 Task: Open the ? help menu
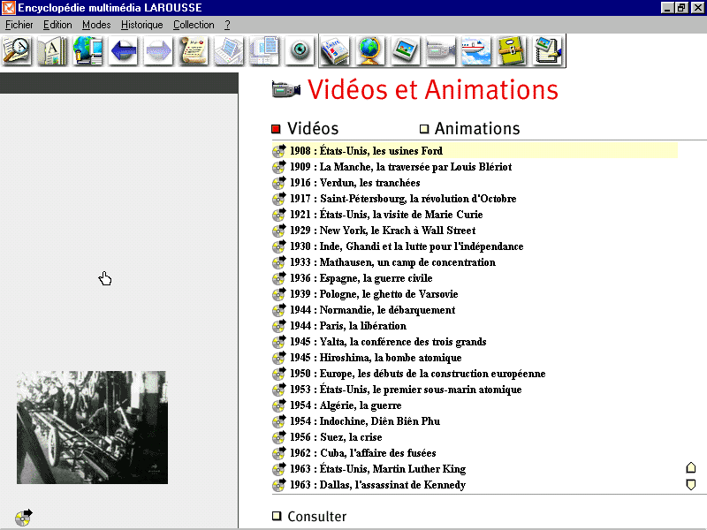pyautogui.click(x=228, y=25)
